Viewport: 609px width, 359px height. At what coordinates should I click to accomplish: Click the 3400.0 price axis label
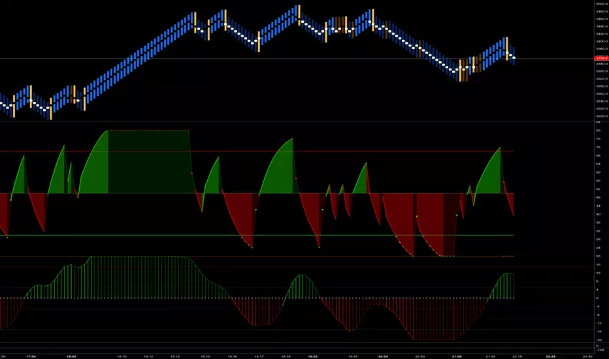tap(602, 42)
